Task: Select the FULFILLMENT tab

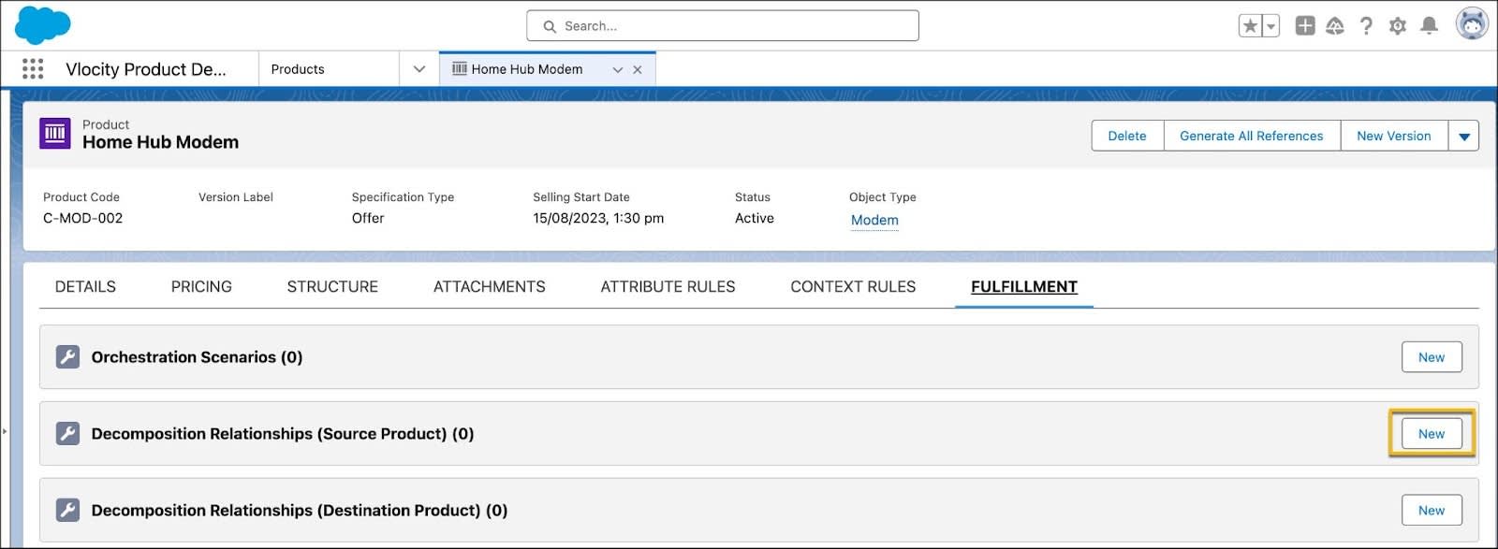Action: (x=1024, y=286)
